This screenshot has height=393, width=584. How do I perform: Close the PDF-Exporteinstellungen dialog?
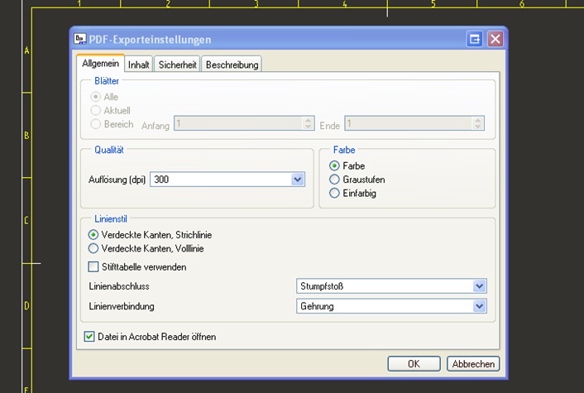click(x=495, y=39)
